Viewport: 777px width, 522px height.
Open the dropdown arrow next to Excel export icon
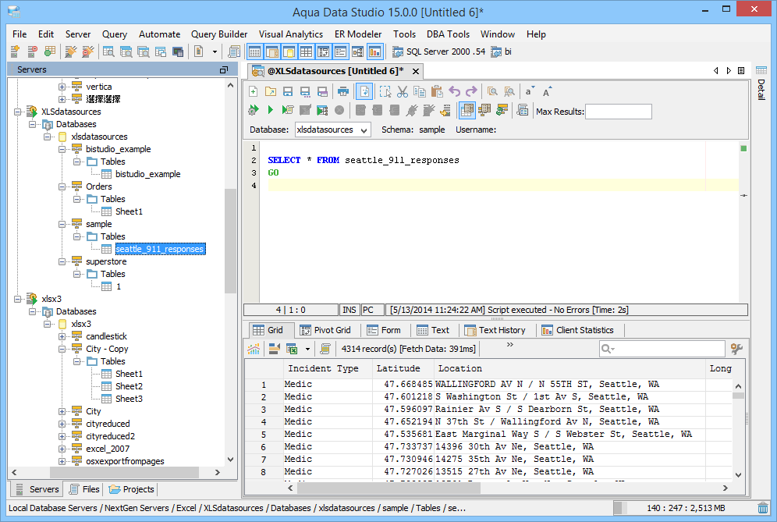tap(307, 349)
